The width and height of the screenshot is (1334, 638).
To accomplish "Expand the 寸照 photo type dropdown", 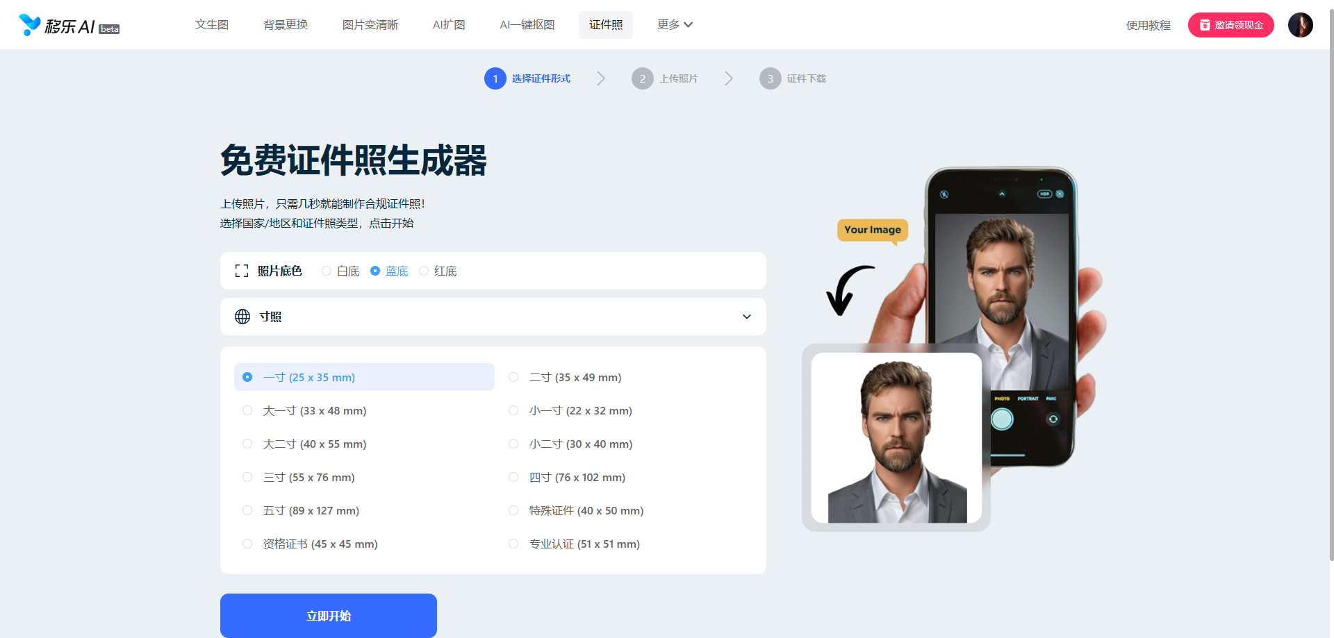I will pyautogui.click(x=746, y=317).
